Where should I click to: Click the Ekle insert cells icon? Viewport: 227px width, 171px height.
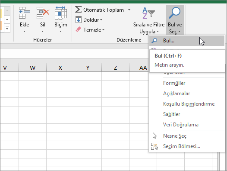[x=24, y=13]
